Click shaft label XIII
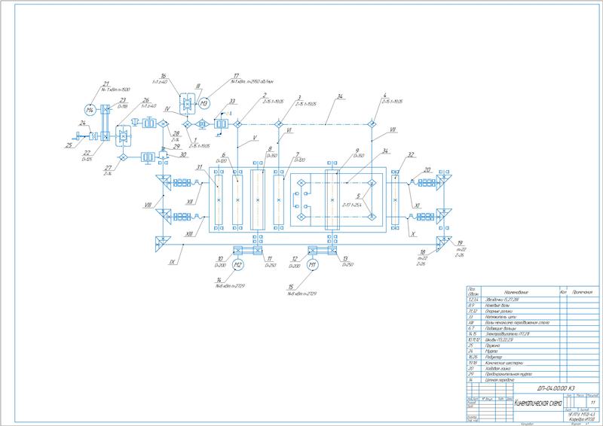Image resolution: width=603 pixels, height=426 pixels. (189, 233)
